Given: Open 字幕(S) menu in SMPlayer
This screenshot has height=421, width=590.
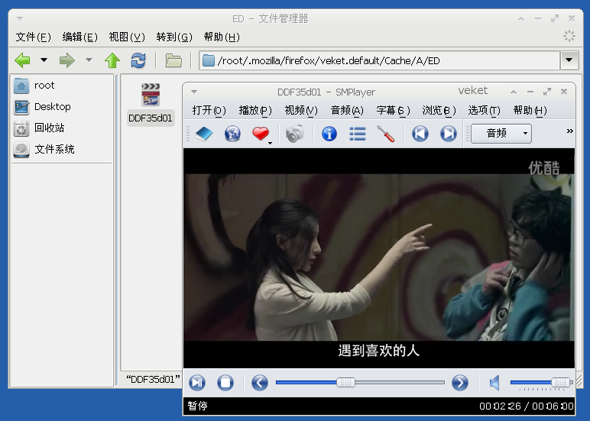Looking at the screenshot, I should tap(394, 110).
